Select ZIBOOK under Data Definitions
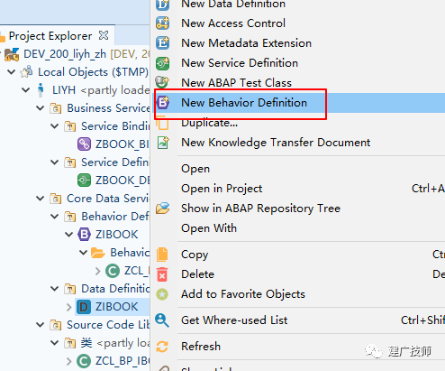 point(116,307)
